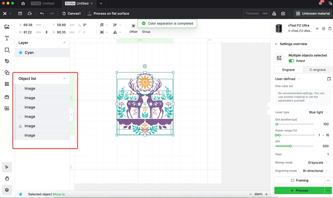333x198 pixels.
Task: Open the Engraving mode Bi-directional dropdown
Action: pos(316,171)
